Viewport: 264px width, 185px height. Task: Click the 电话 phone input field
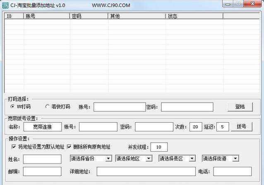click(x=232, y=171)
